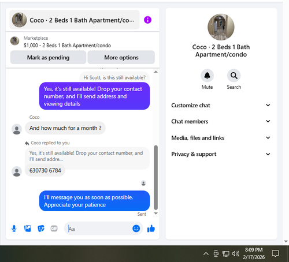Expand the Chat members section
This screenshot has width=289, height=262.
(221, 121)
